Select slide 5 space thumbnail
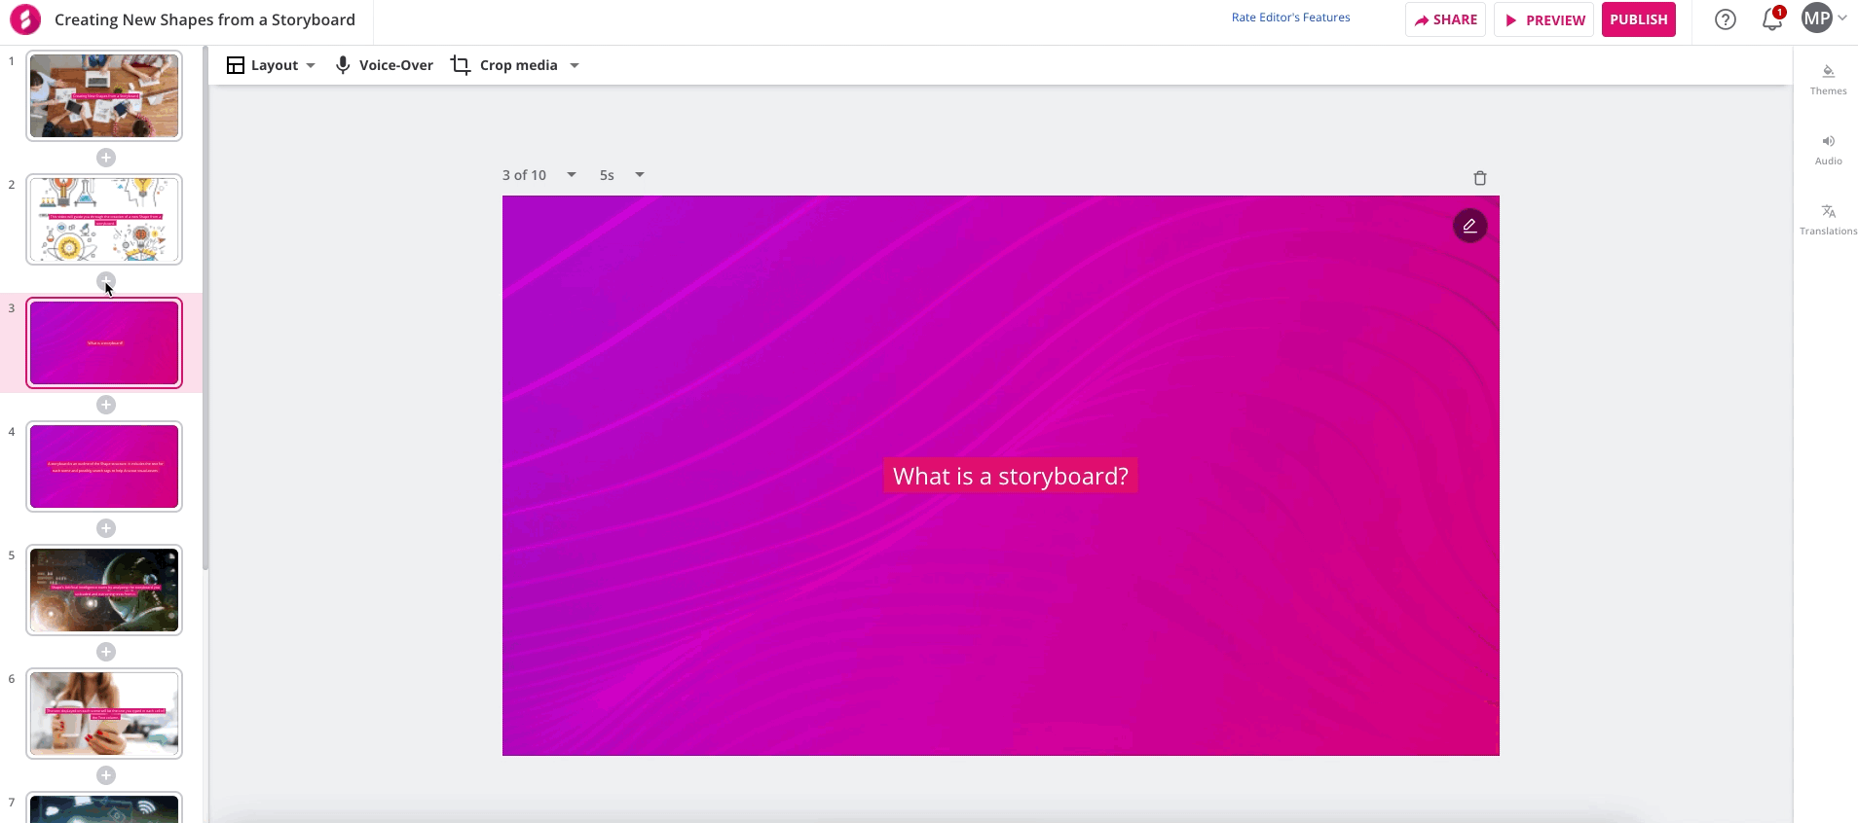 (x=104, y=590)
